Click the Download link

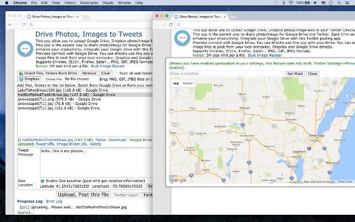[x=117, y=140]
